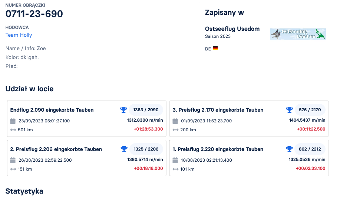This screenshot has width=340, height=204.
Task: Open 1. Preisflug 2.220 eingekorbte Tauben
Action: pos(218,149)
